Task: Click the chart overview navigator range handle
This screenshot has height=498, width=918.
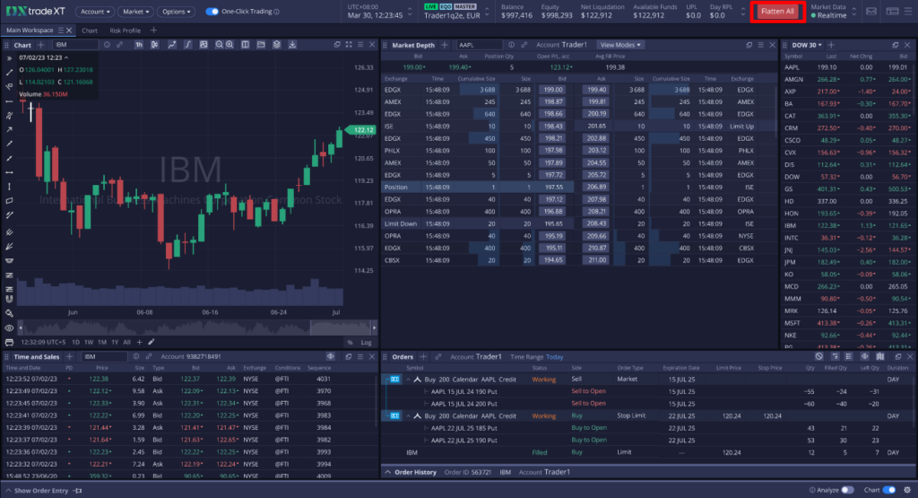Action: click(311, 328)
